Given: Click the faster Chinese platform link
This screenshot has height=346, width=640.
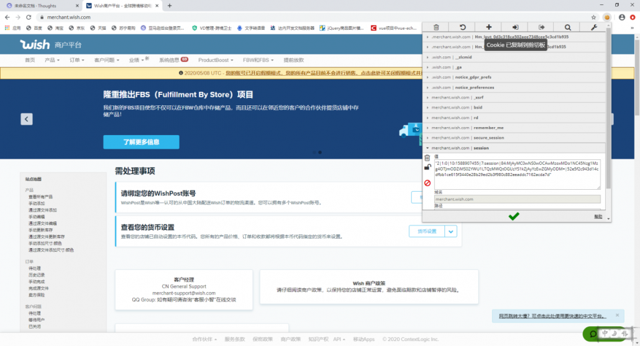Looking at the screenshot, I should pos(552,316).
